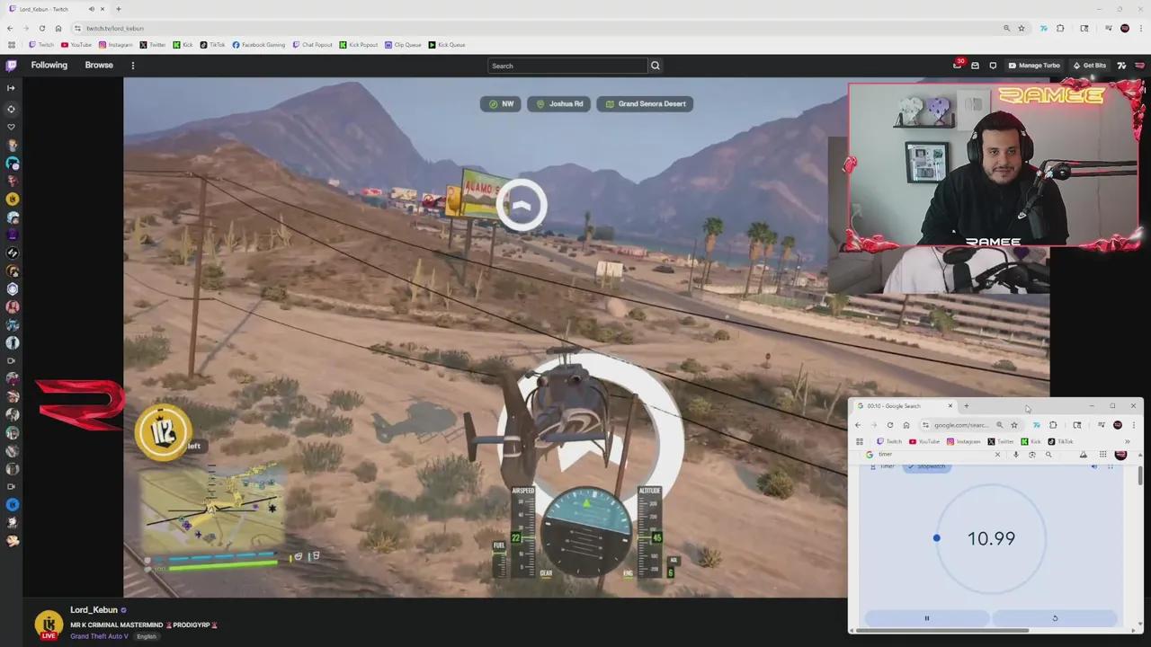Viewport: 1151px width, 647px height.
Task: Click the Google Lens search icon
Action: click(x=1032, y=455)
